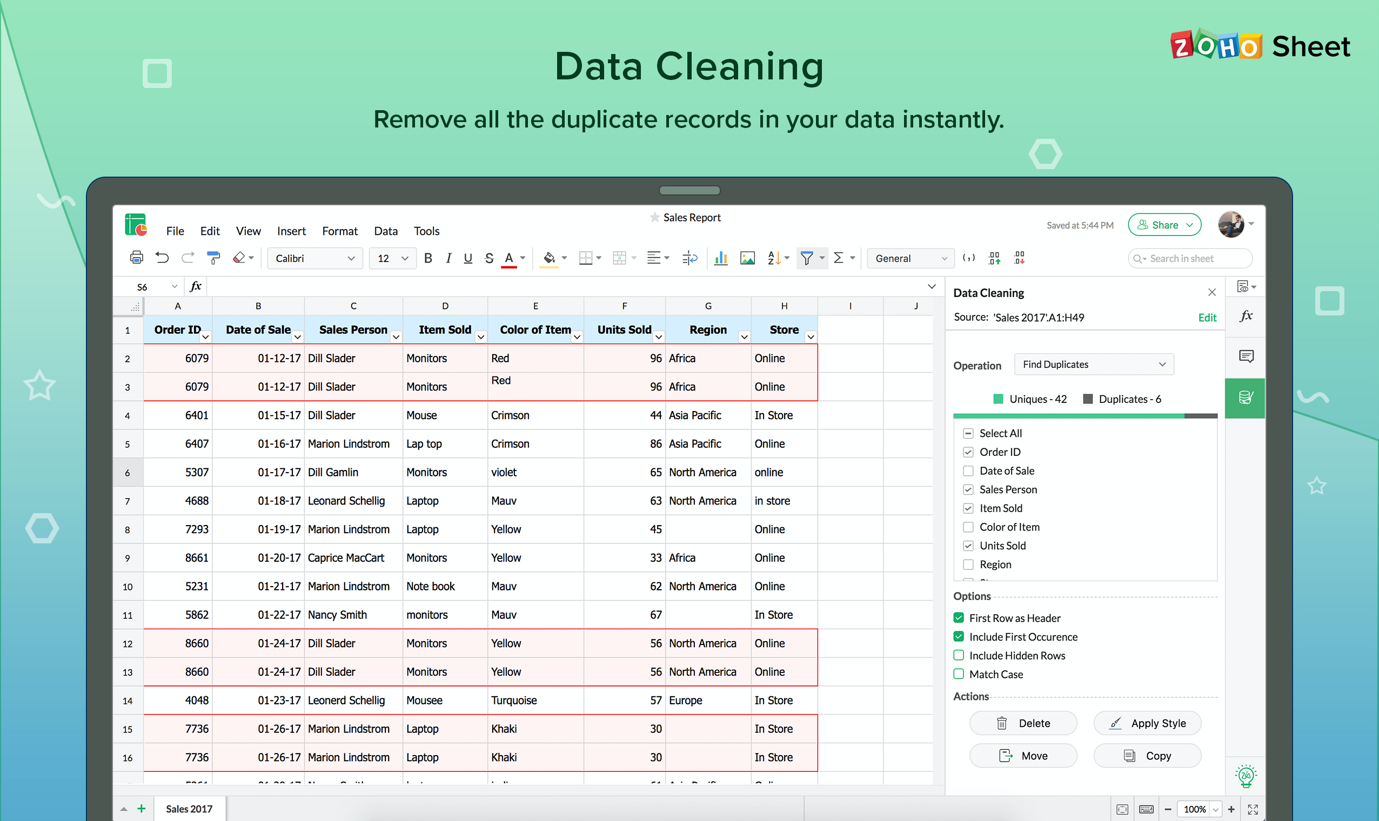Image resolution: width=1379 pixels, height=821 pixels.
Task: Open the Comments panel on the right
Action: click(x=1246, y=356)
